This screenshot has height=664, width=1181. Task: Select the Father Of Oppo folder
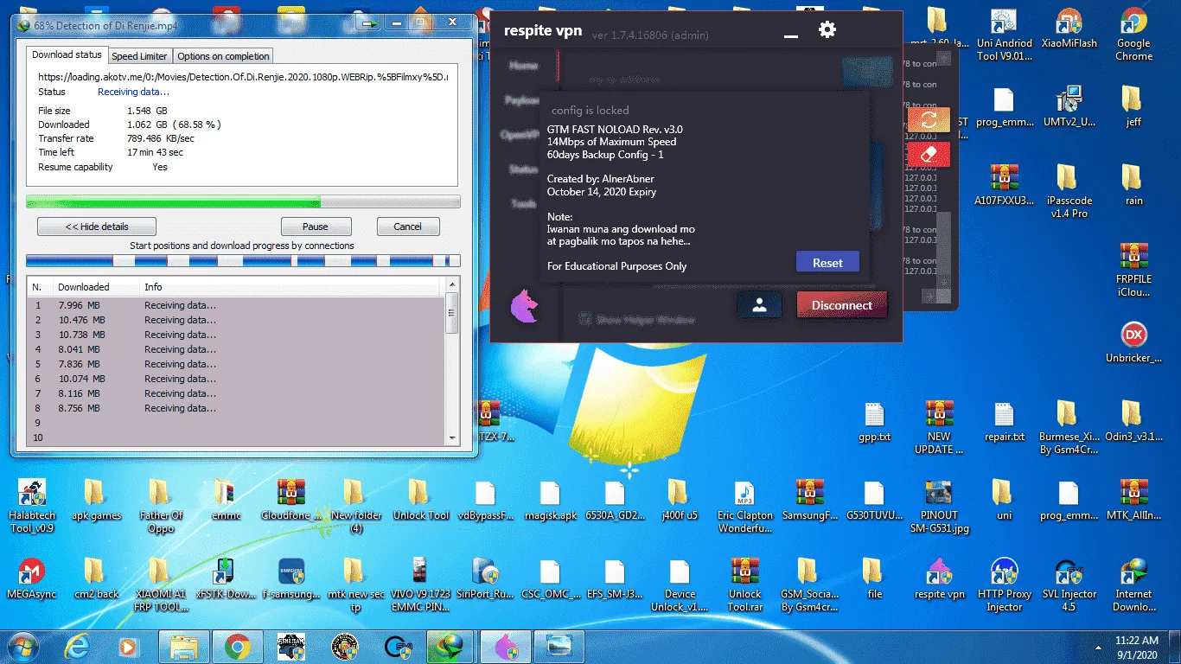click(161, 507)
